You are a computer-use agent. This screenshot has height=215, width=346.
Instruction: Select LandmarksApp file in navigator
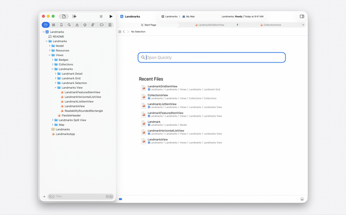click(x=63, y=134)
